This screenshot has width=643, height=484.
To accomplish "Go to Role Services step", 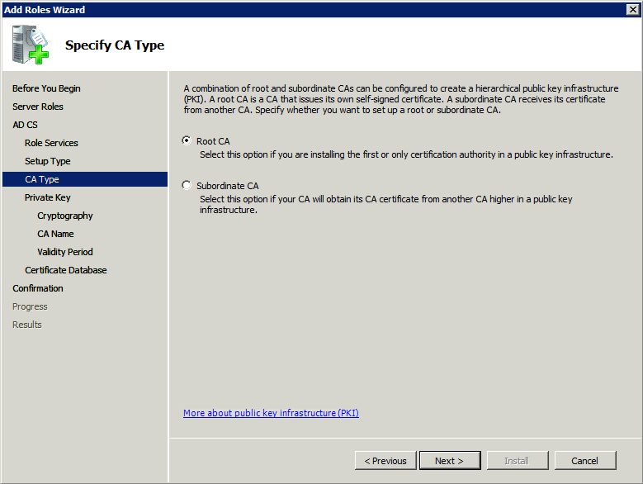I will point(51,143).
